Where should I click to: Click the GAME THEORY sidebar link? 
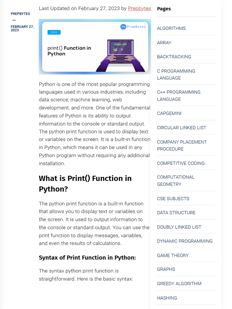coord(172,255)
